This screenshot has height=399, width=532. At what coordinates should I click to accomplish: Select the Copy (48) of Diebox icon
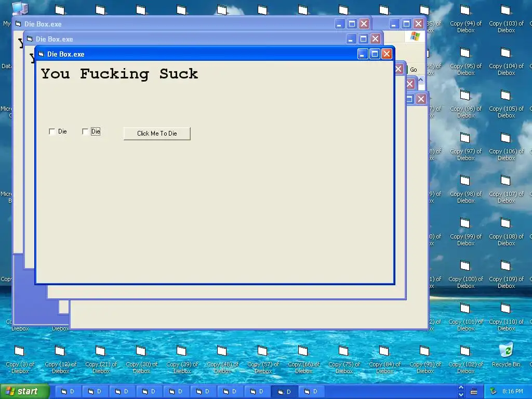(x=222, y=360)
